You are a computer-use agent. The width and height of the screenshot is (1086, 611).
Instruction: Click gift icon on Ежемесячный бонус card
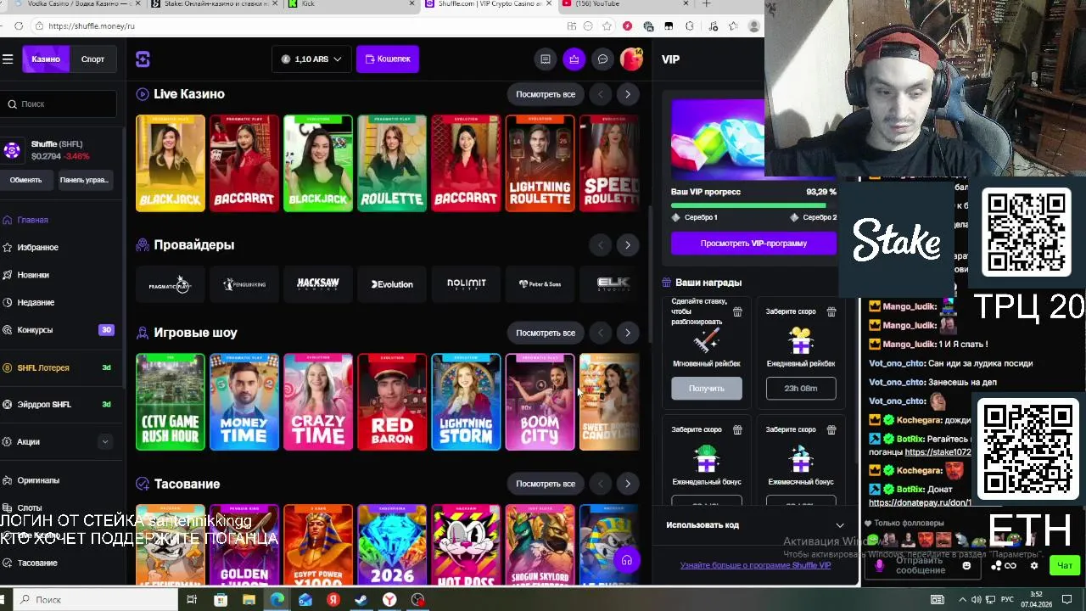coord(831,430)
